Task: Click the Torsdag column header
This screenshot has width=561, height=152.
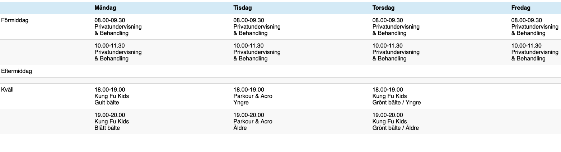Action: pos(383,8)
